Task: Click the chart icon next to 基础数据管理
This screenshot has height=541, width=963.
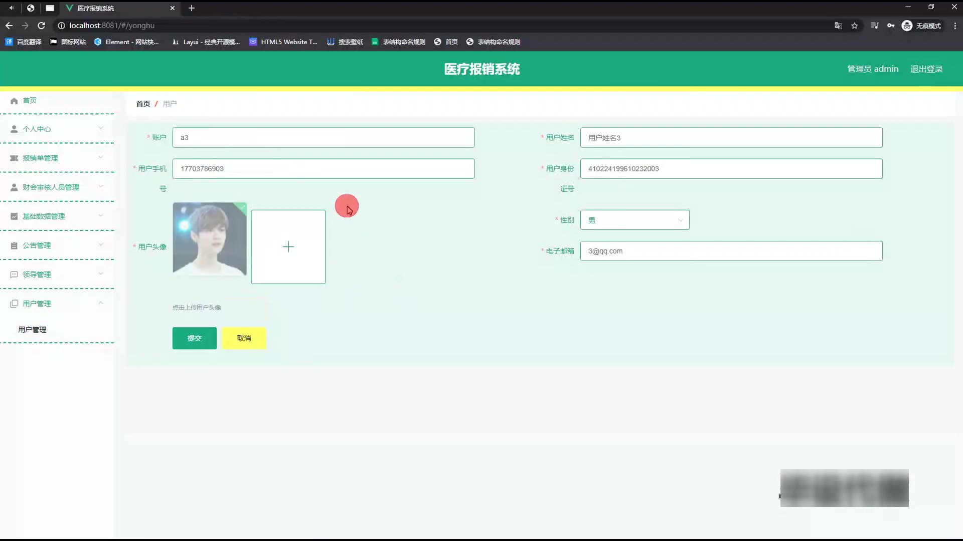Action: coord(14,216)
